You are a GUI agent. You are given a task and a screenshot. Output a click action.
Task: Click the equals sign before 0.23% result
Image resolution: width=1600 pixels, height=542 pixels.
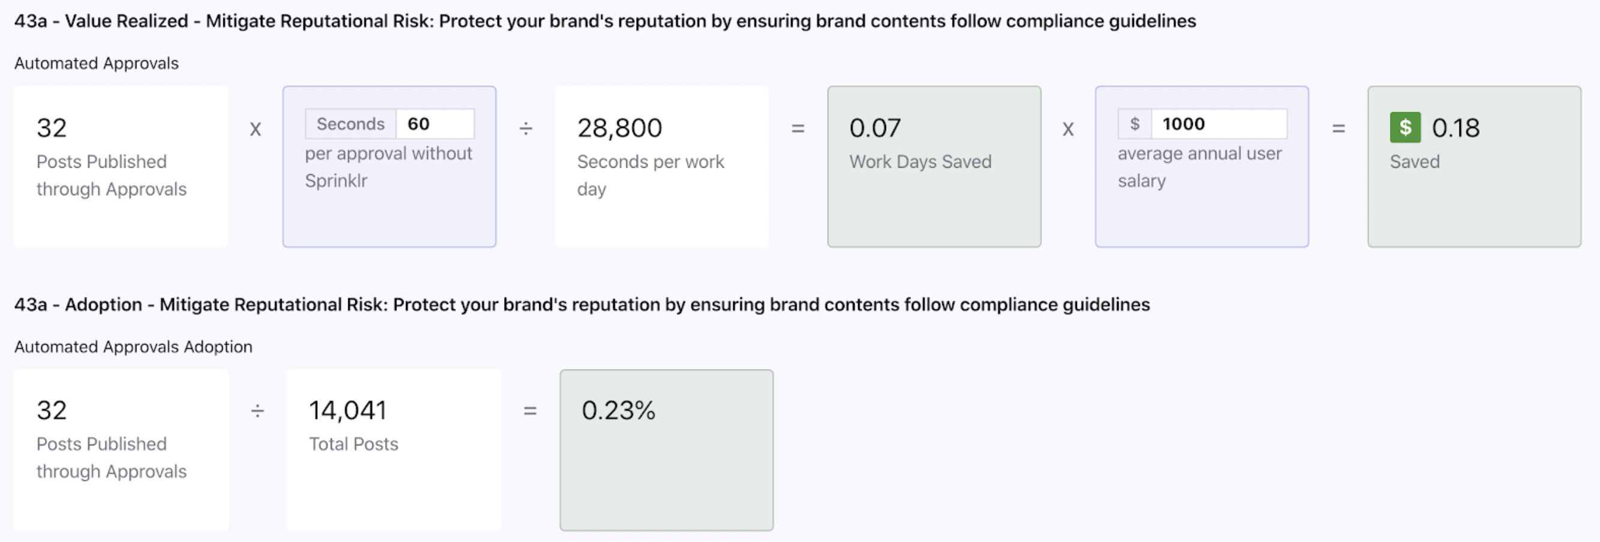530,411
